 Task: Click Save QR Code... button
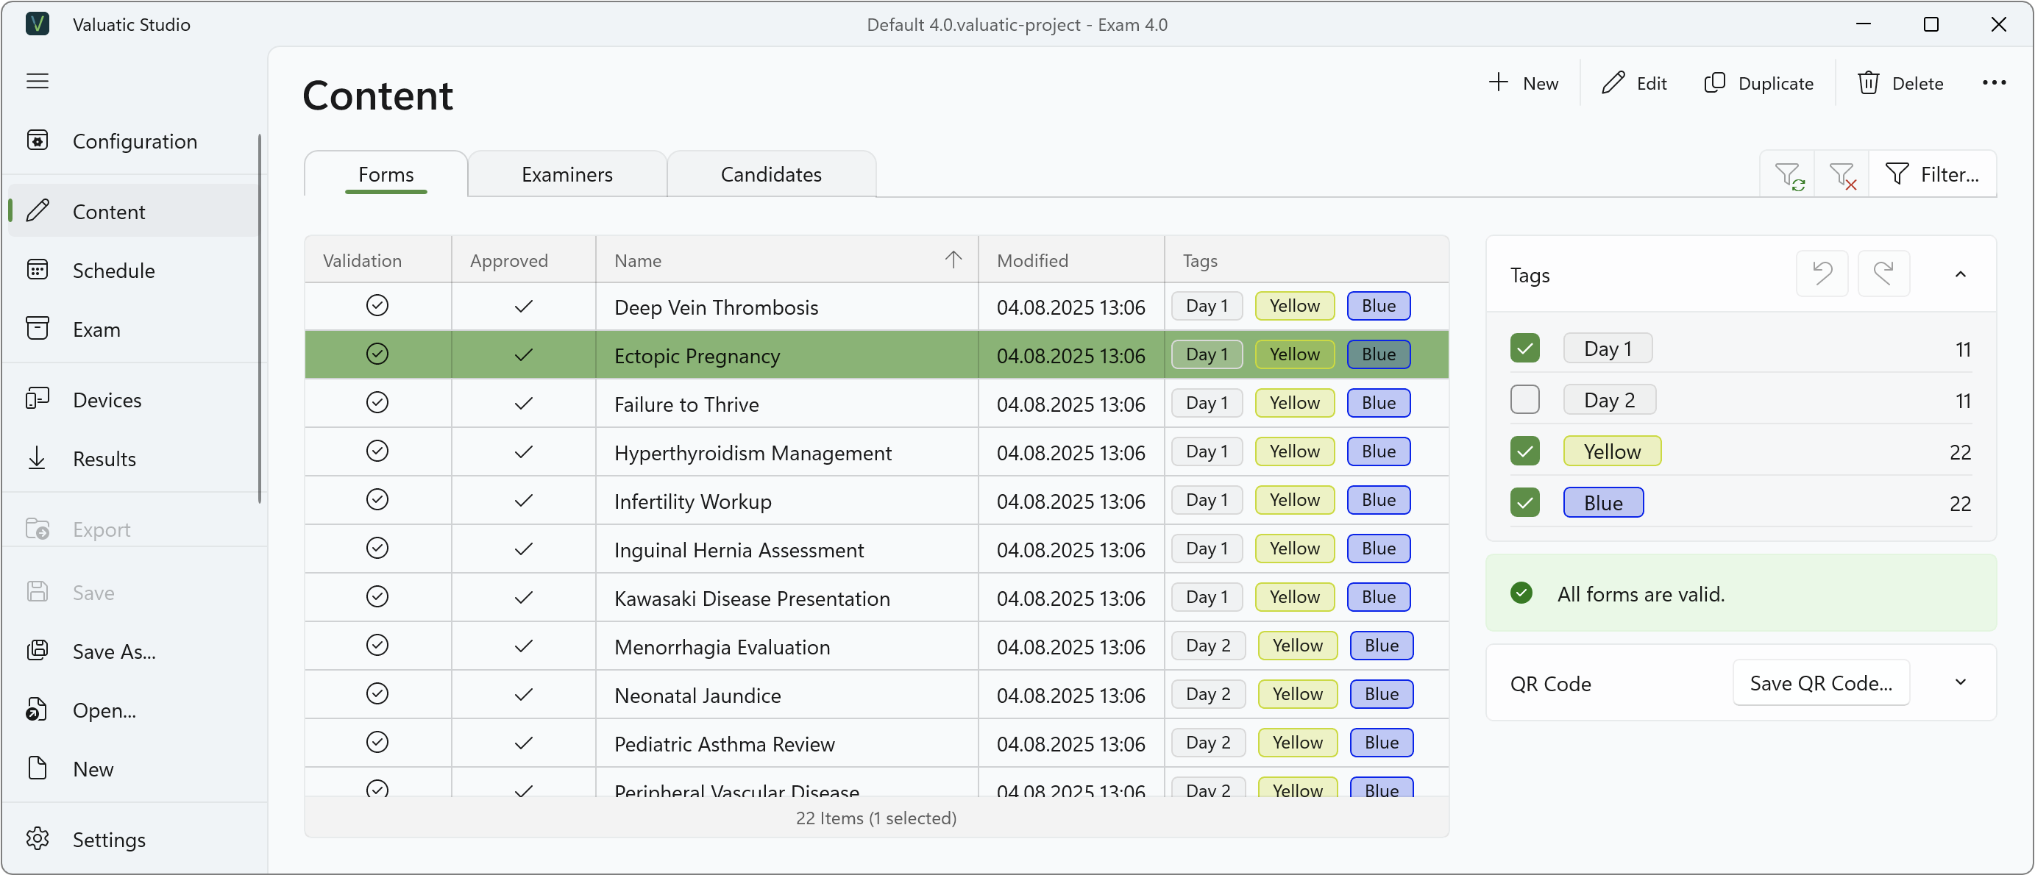coord(1821,682)
